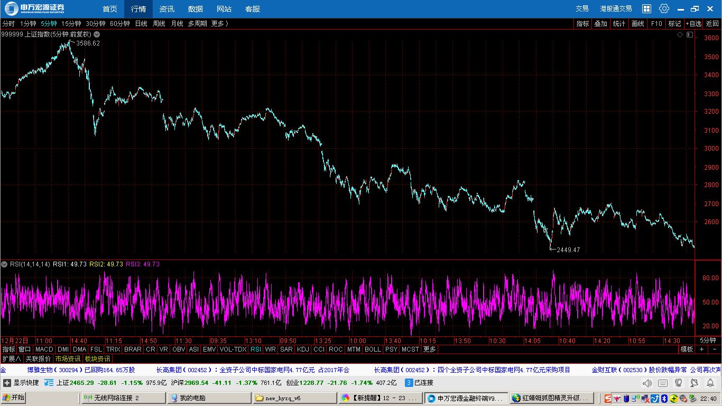Expand the 扩展 panel
Image resolution: width=722 pixels, height=406 pixels.
(12, 359)
